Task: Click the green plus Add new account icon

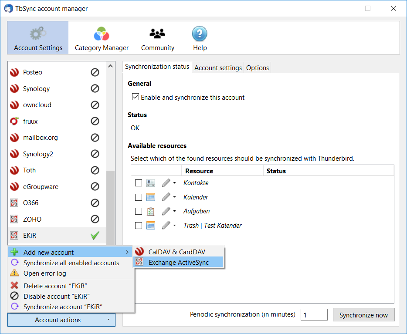Action: (x=14, y=252)
